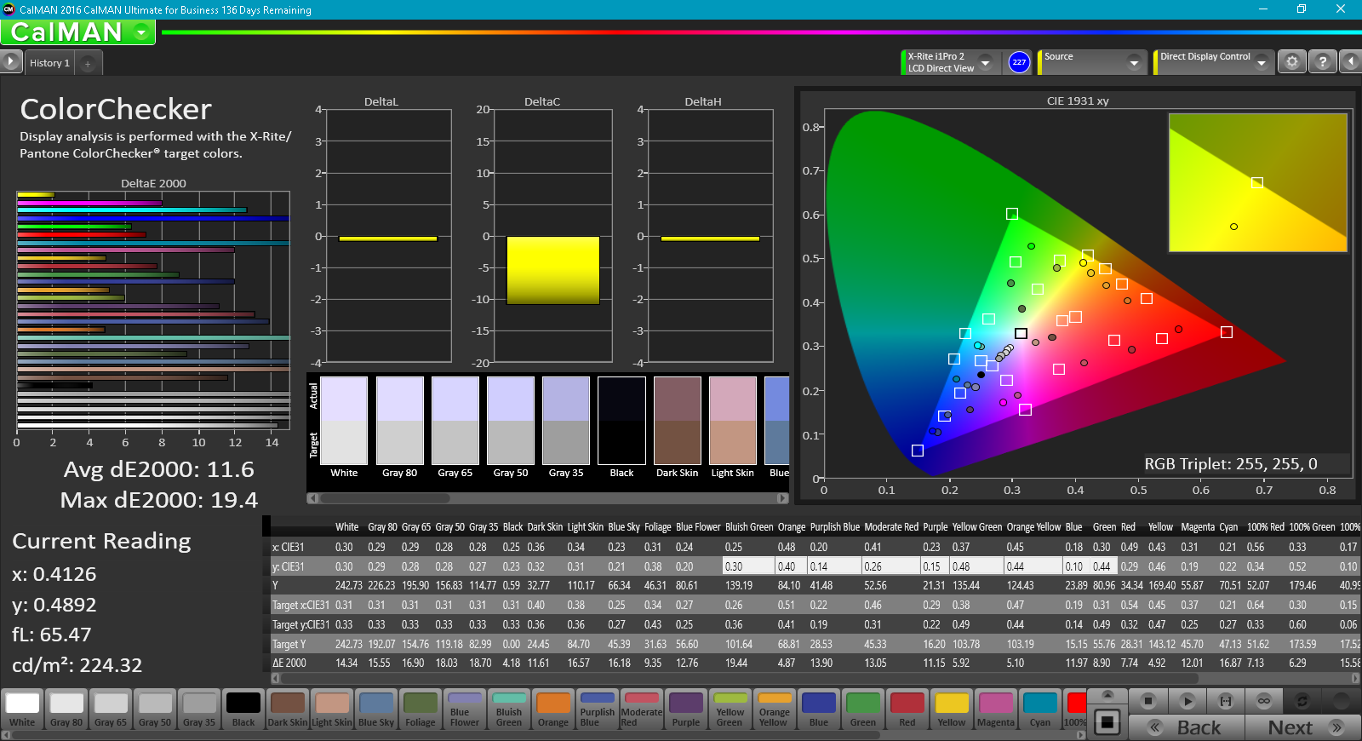Screen dimensions: 1362x741
Task: Go to the Next page
Action: click(1303, 727)
